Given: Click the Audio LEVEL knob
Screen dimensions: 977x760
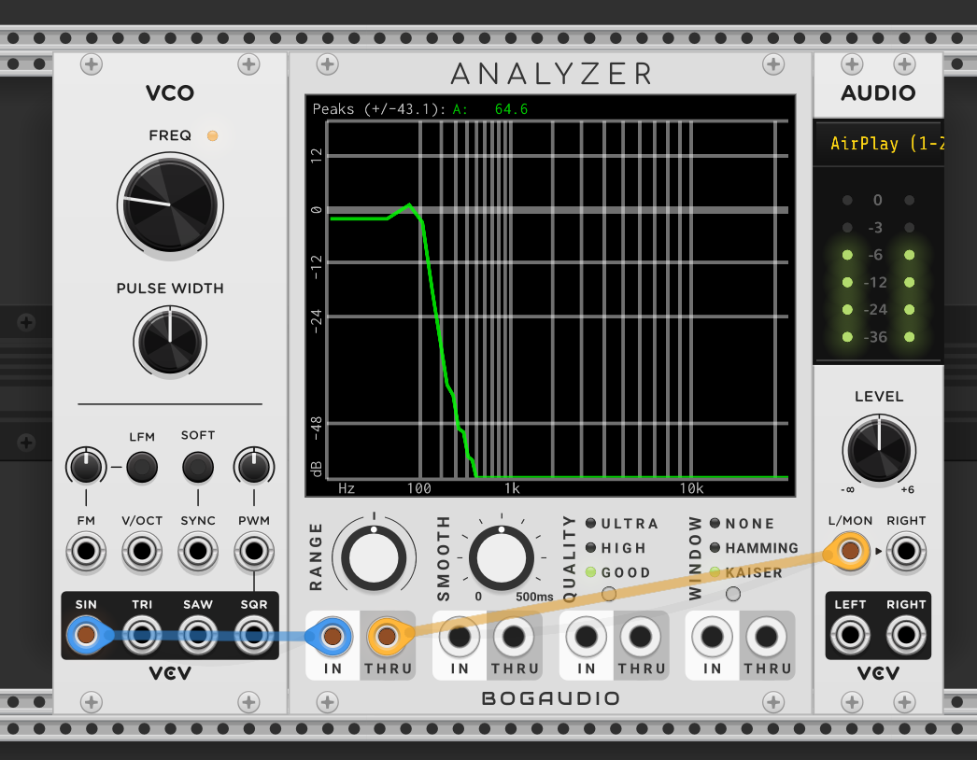Looking at the screenshot, I should [879, 449].
